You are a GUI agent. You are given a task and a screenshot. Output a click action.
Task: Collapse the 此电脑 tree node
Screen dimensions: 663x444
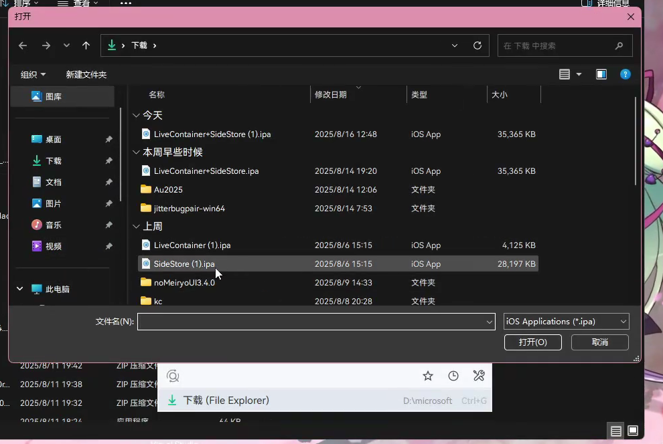click(19, 289)
